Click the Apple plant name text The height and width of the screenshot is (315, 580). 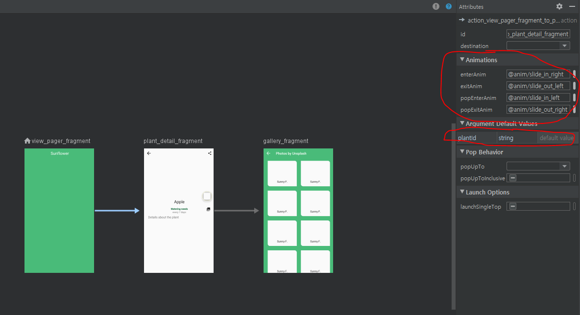click(x=179, y=202)
